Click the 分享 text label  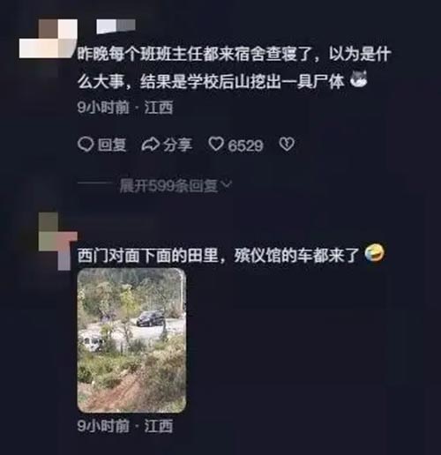tap(177, 145)
